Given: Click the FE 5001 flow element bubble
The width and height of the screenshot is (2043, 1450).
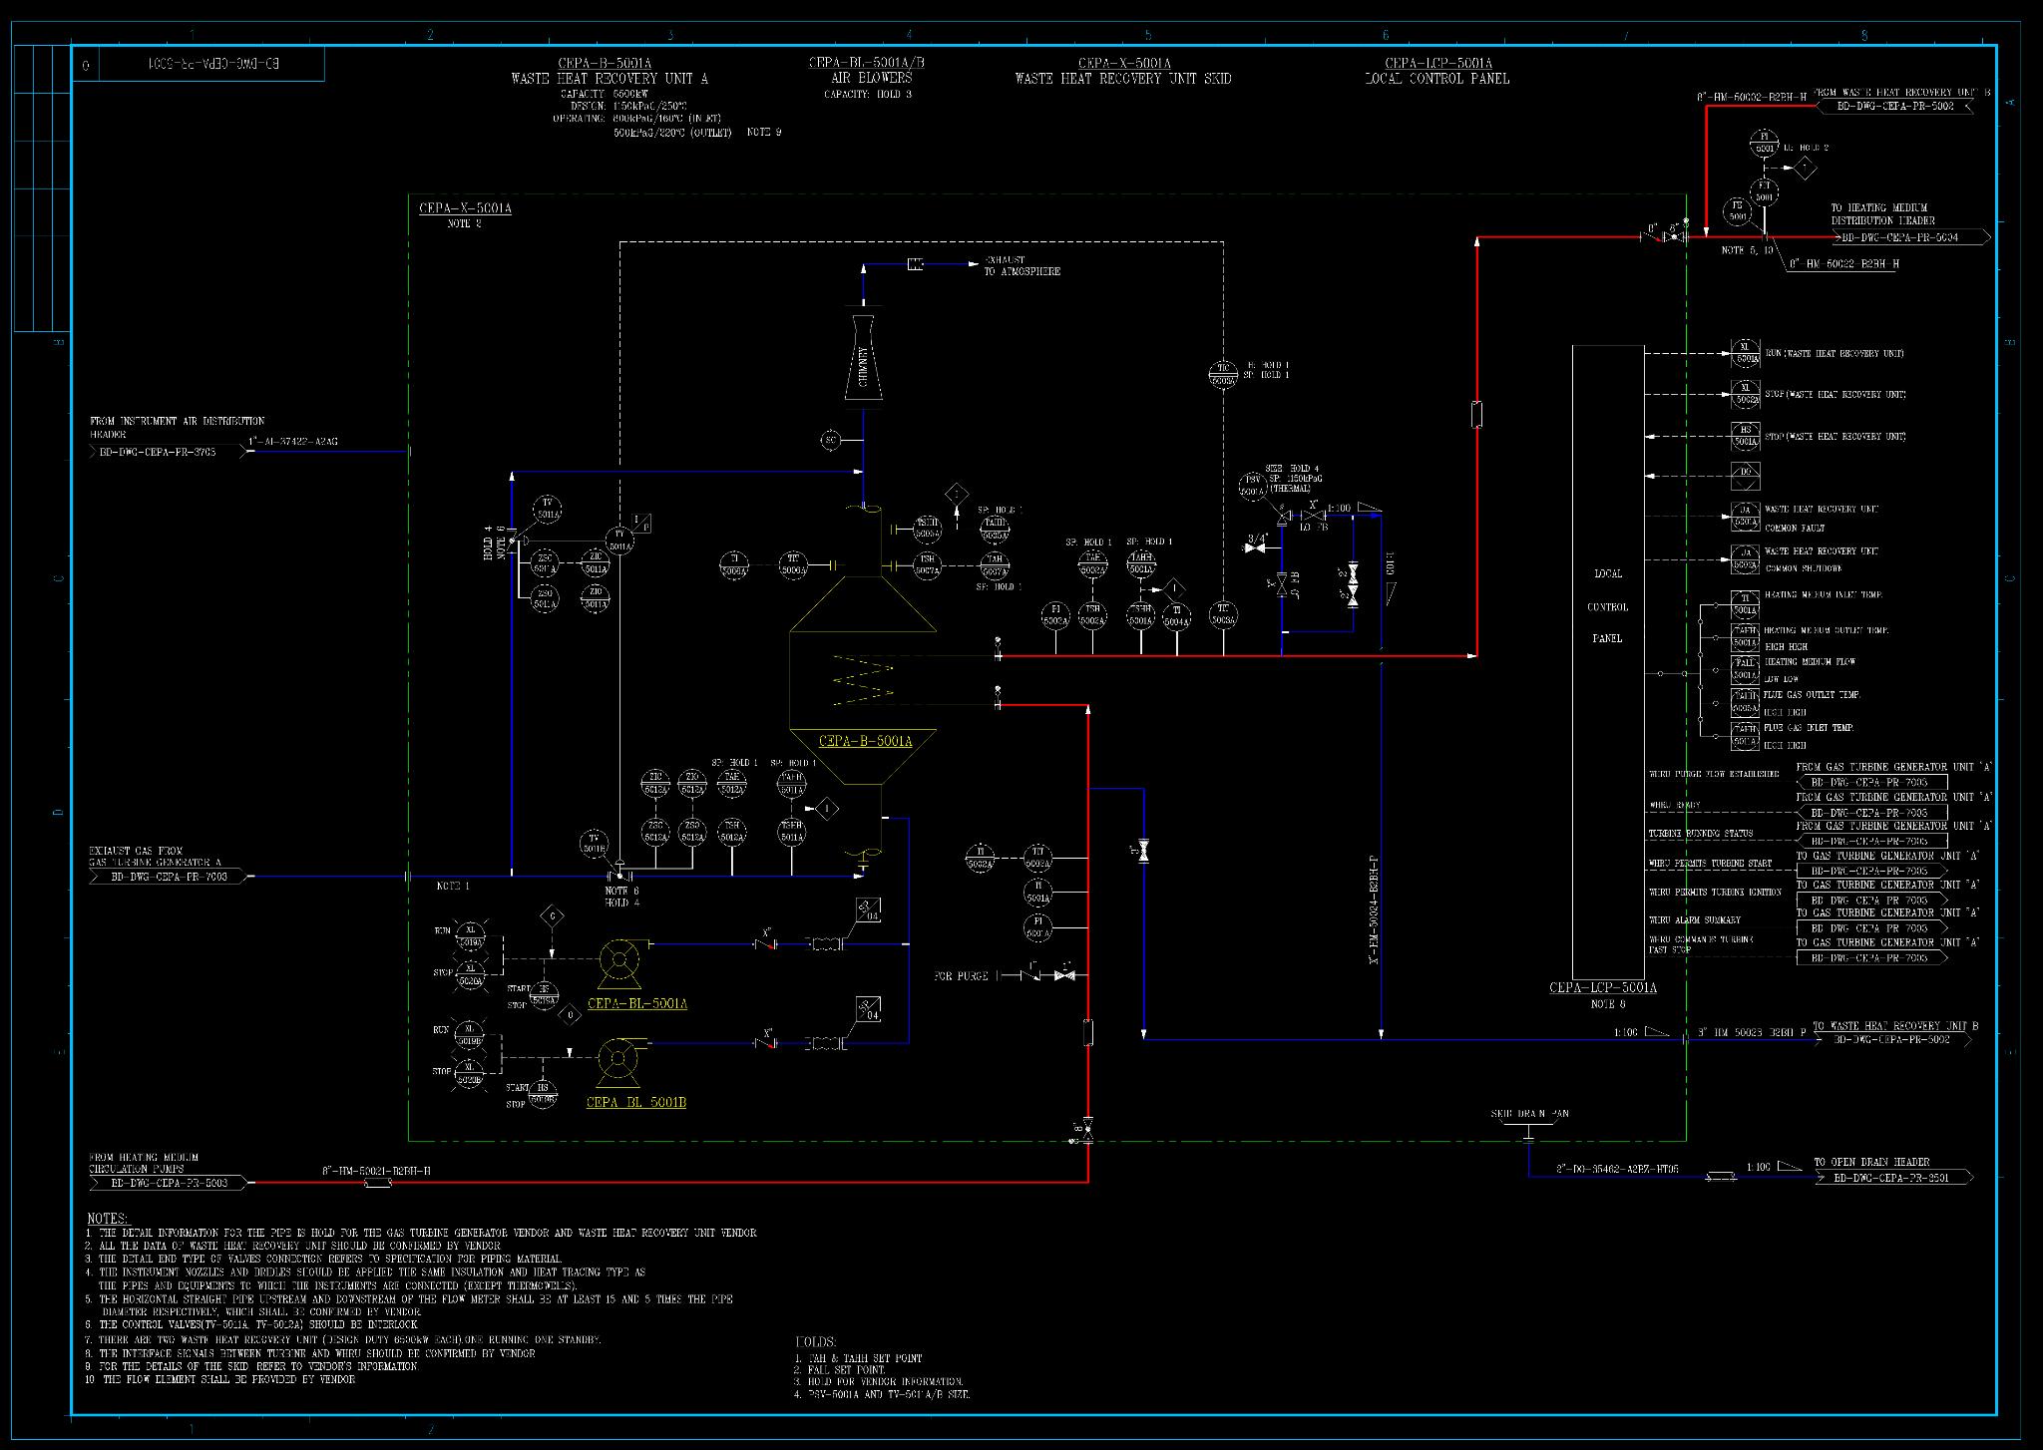Looking at the screenshot, I should pyautogui.click(x=1738, y=211).
